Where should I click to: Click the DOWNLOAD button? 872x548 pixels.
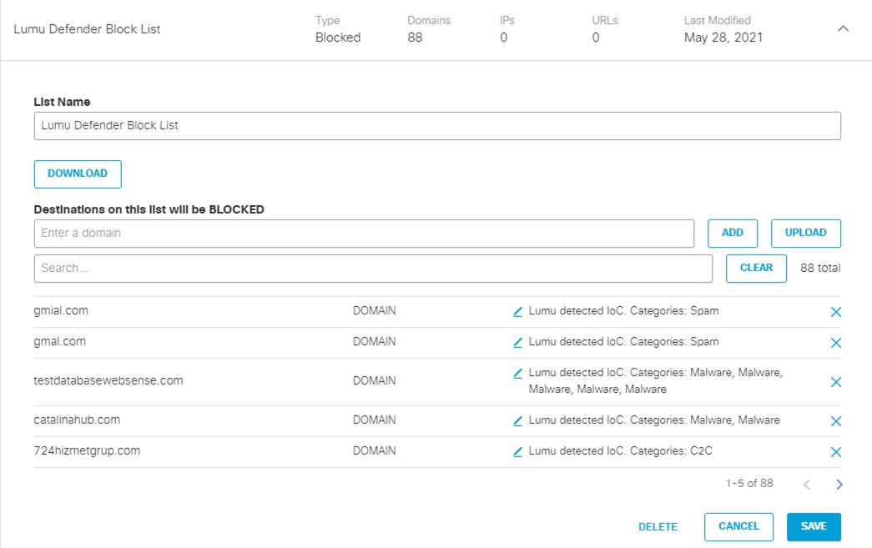pyautogui.click(x=77, y=173)
